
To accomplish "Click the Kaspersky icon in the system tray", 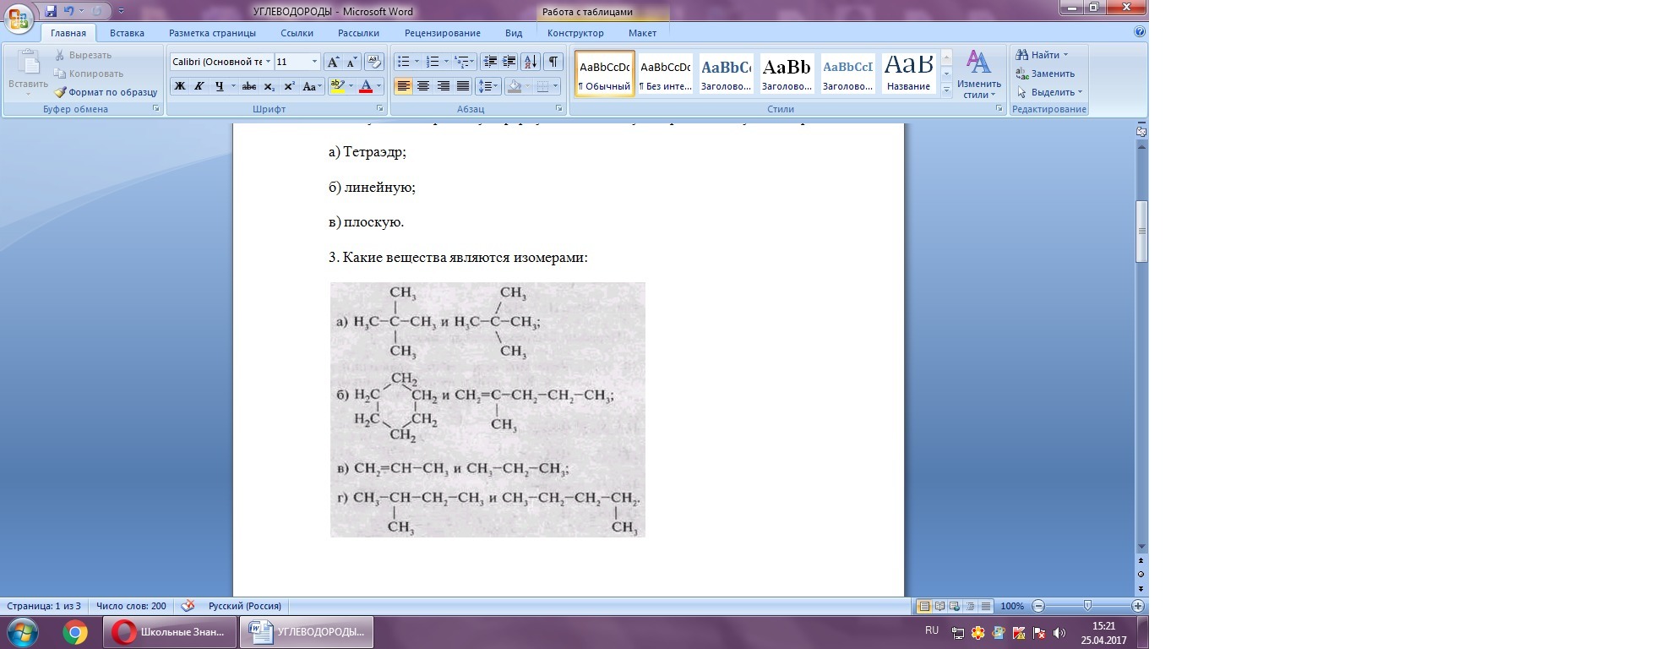I will [x=1019, y=633].
